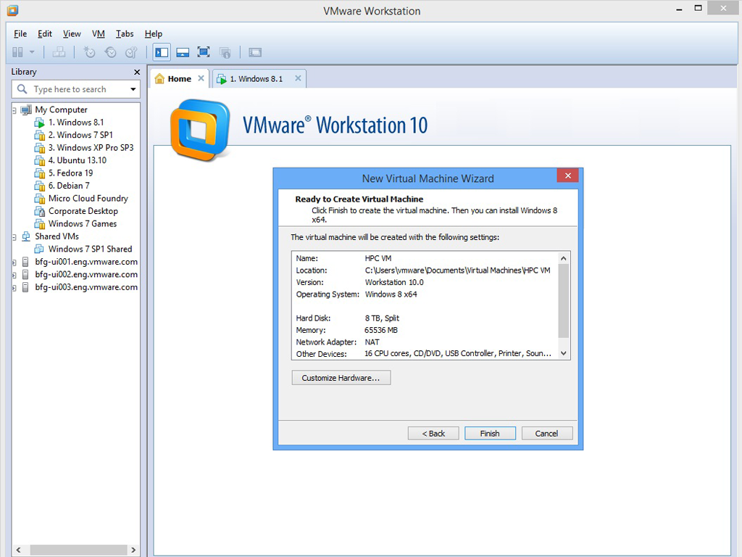Open the snapshot manager icon
Viewport: 742px width, 557px height.
131,52
